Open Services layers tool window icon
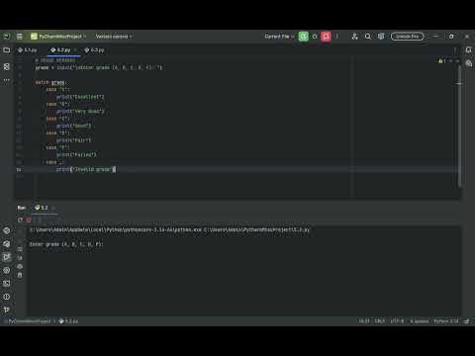Image resolution: width=475 pixels, height=356 pixels. (x=6, y=244)
